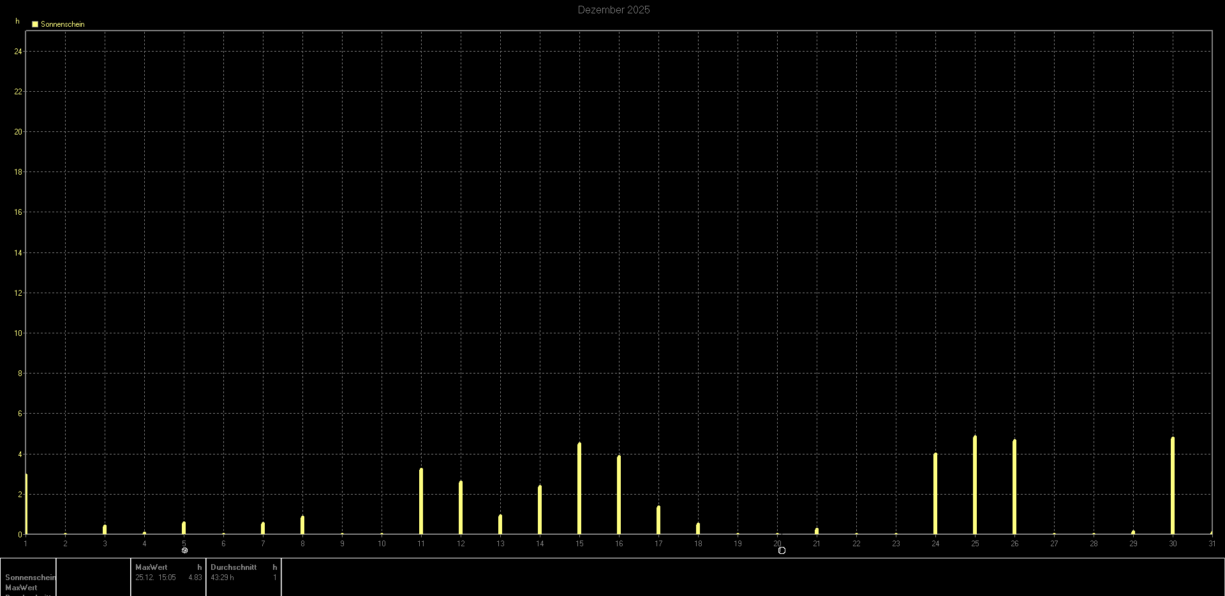Click the 25.12. 15:05 timestamp cell
Image resolution: width=1225 pixels, height=596 pixels.
[156, 578]
